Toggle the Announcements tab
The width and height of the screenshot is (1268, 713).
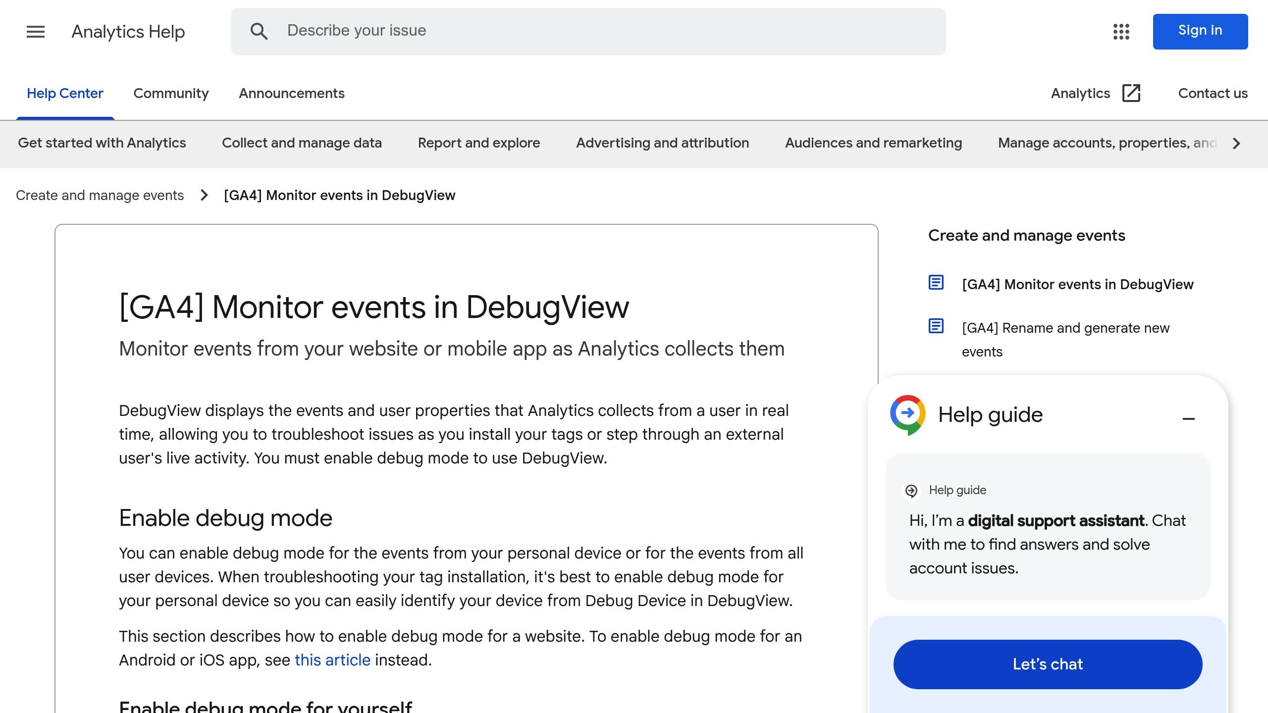click(292, 93)
